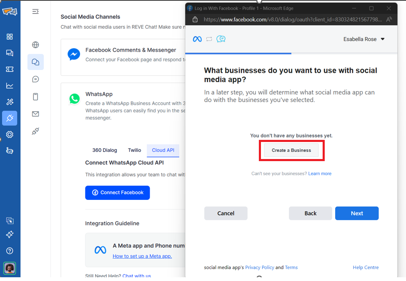Select the Cloud API tab
406x281 pixels.
point(163,150)
